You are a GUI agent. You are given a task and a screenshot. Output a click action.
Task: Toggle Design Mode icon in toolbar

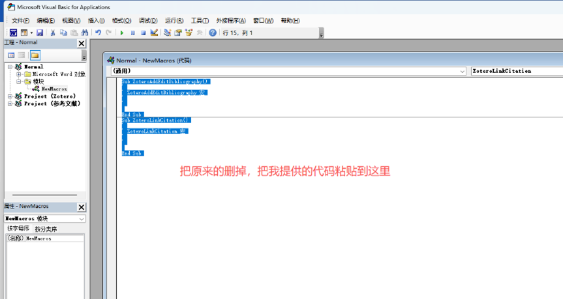[154, 33]
